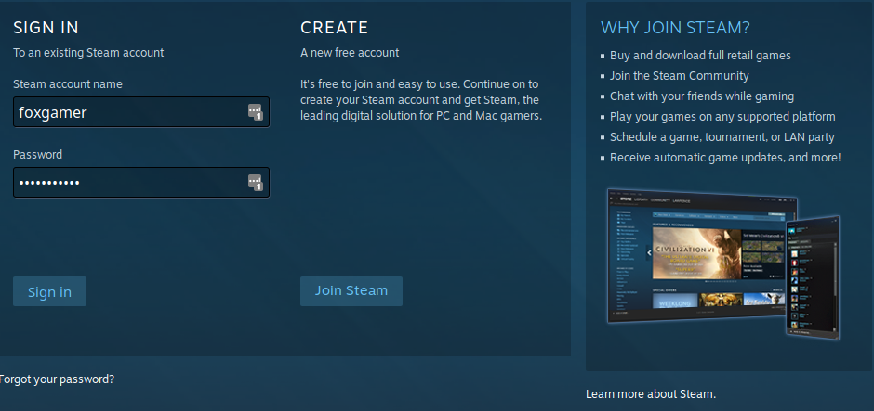
Task: Click the Join Steam button
Action: 351,291
